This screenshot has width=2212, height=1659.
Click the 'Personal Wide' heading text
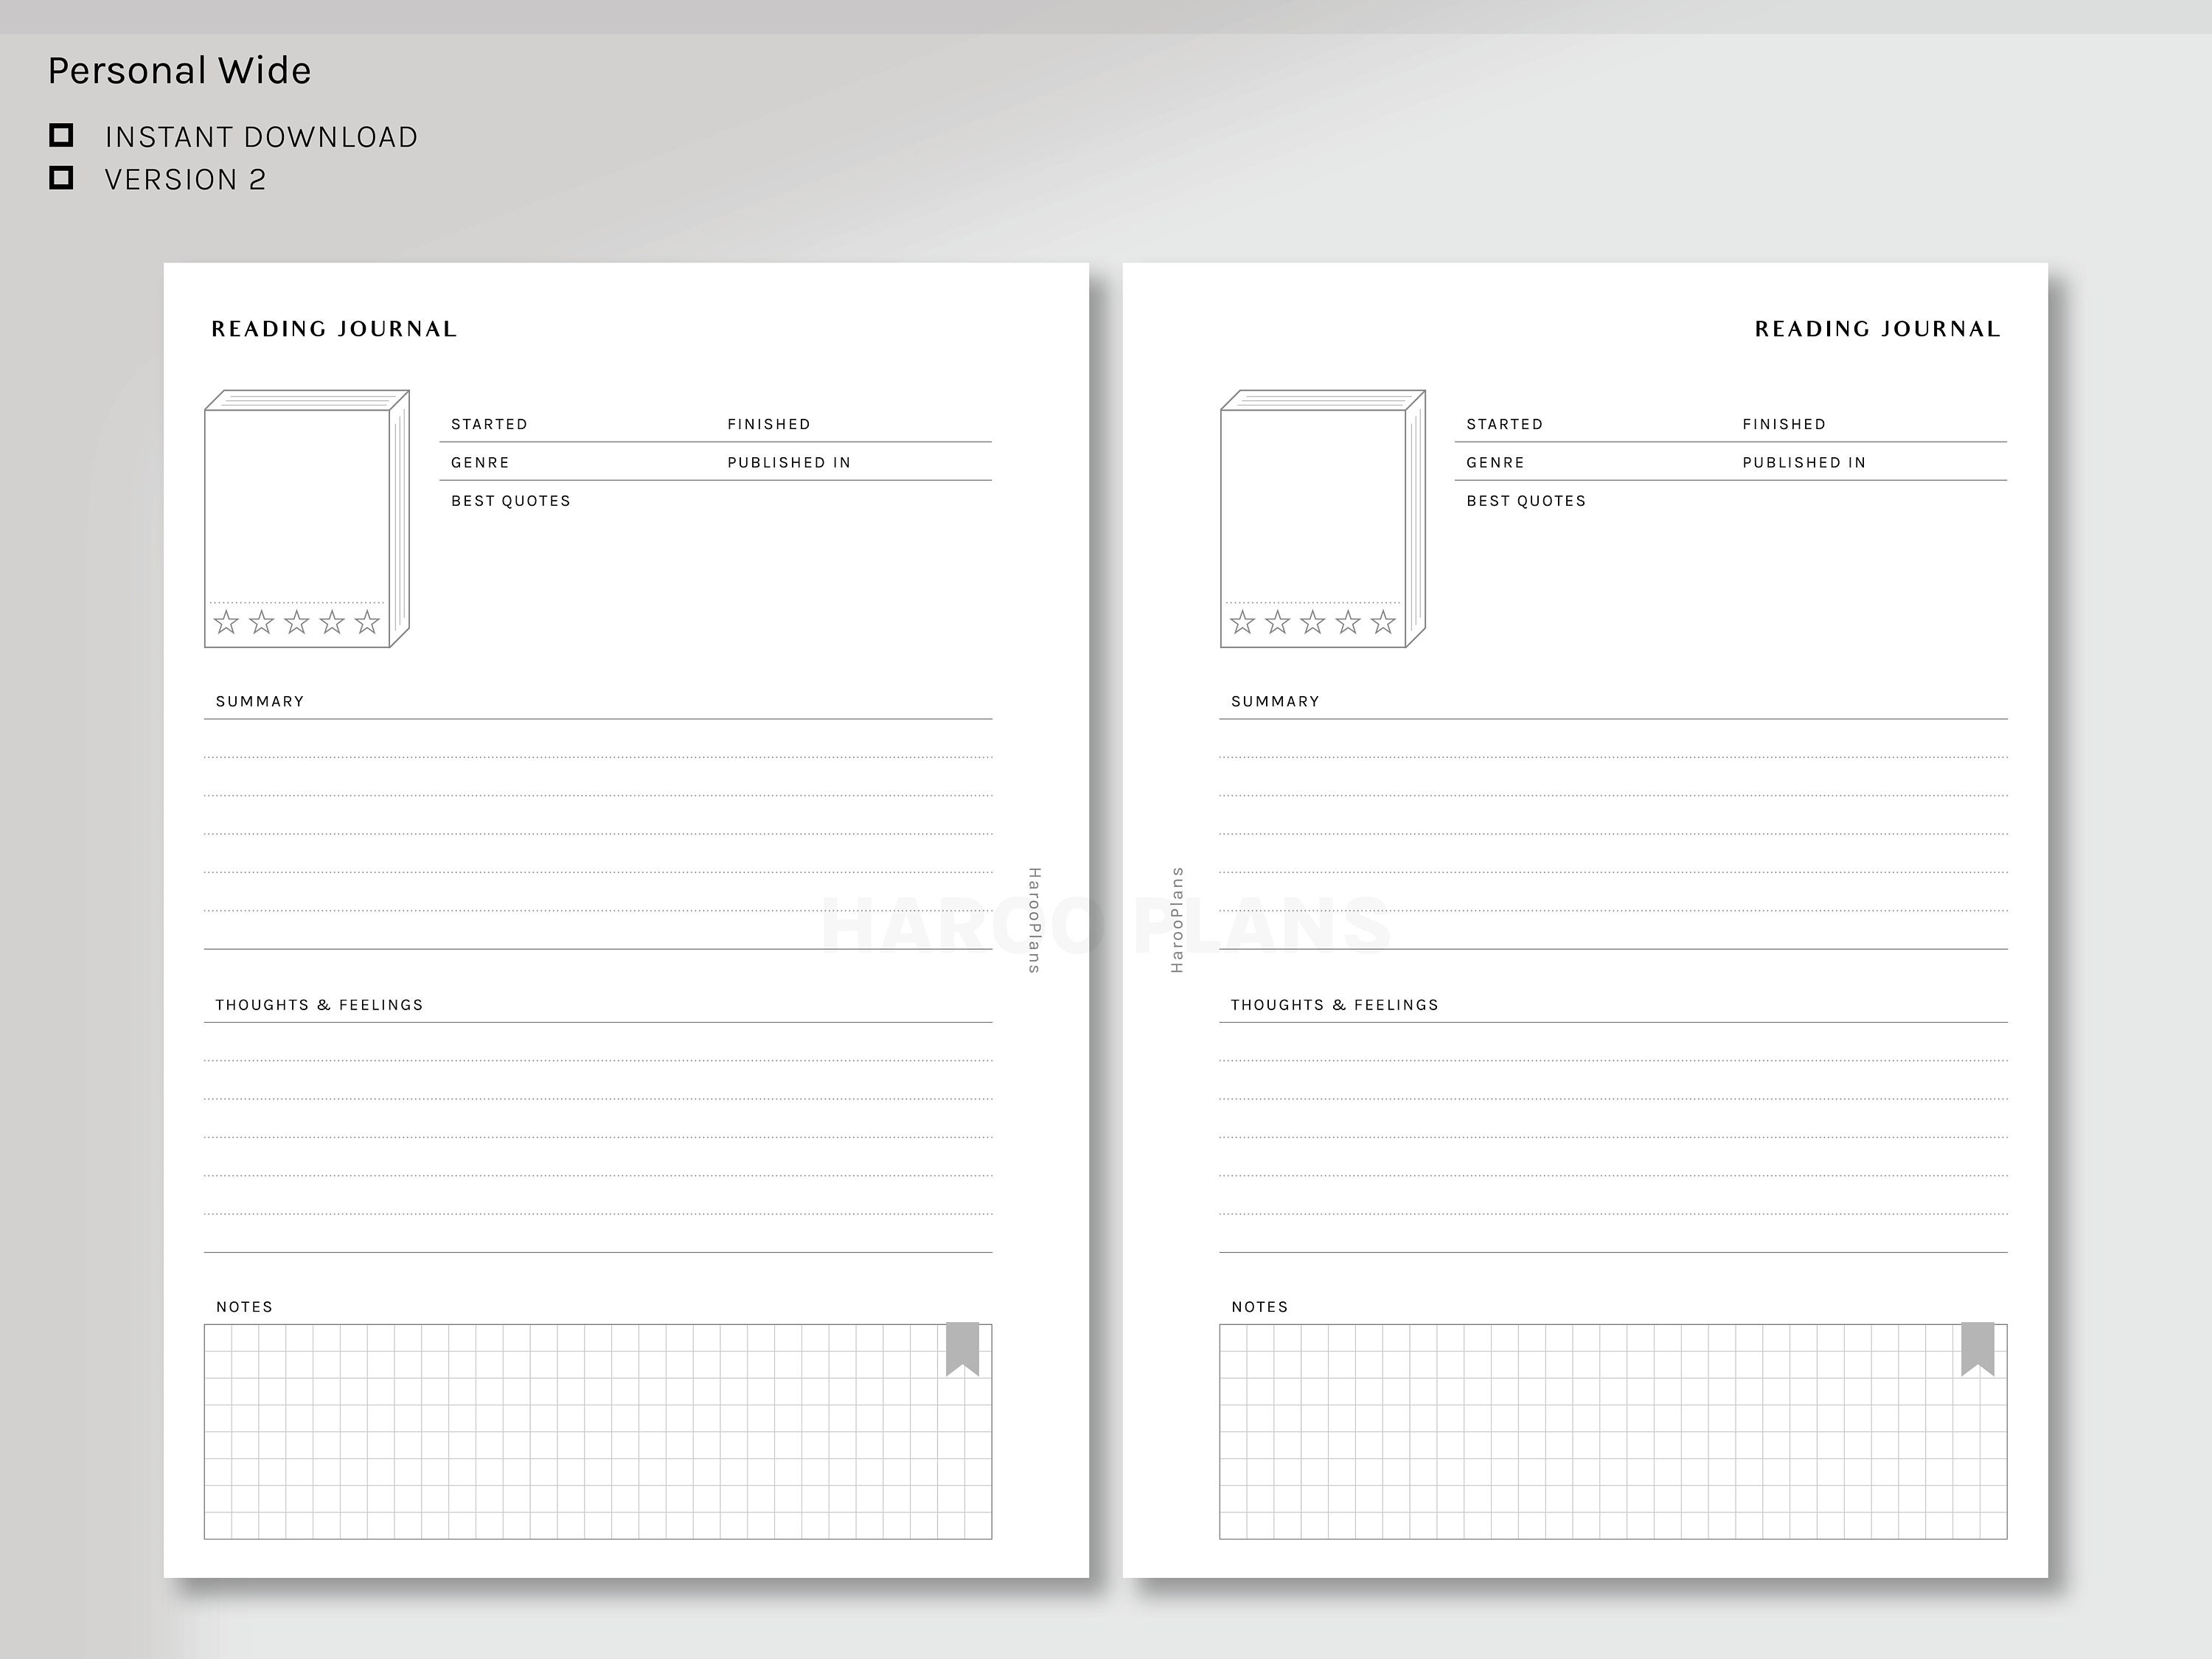[x=180, y=71]
